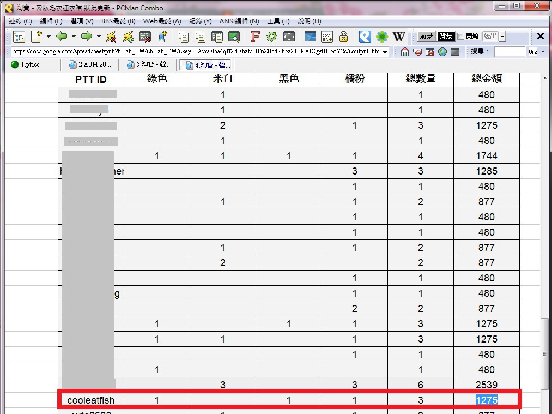Expand forward history dropdown arrow
Screen dimensions: 552x414
point(99,37)
